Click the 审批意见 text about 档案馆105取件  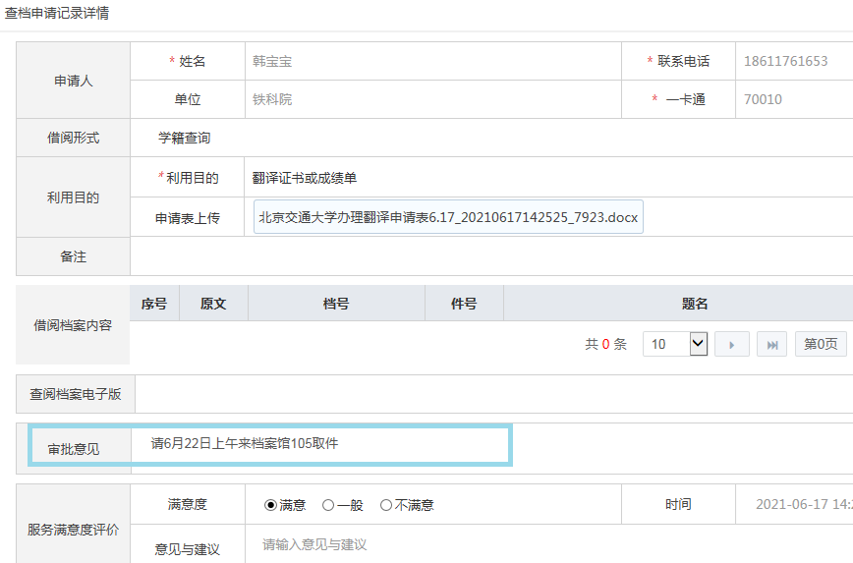[245, 443]
